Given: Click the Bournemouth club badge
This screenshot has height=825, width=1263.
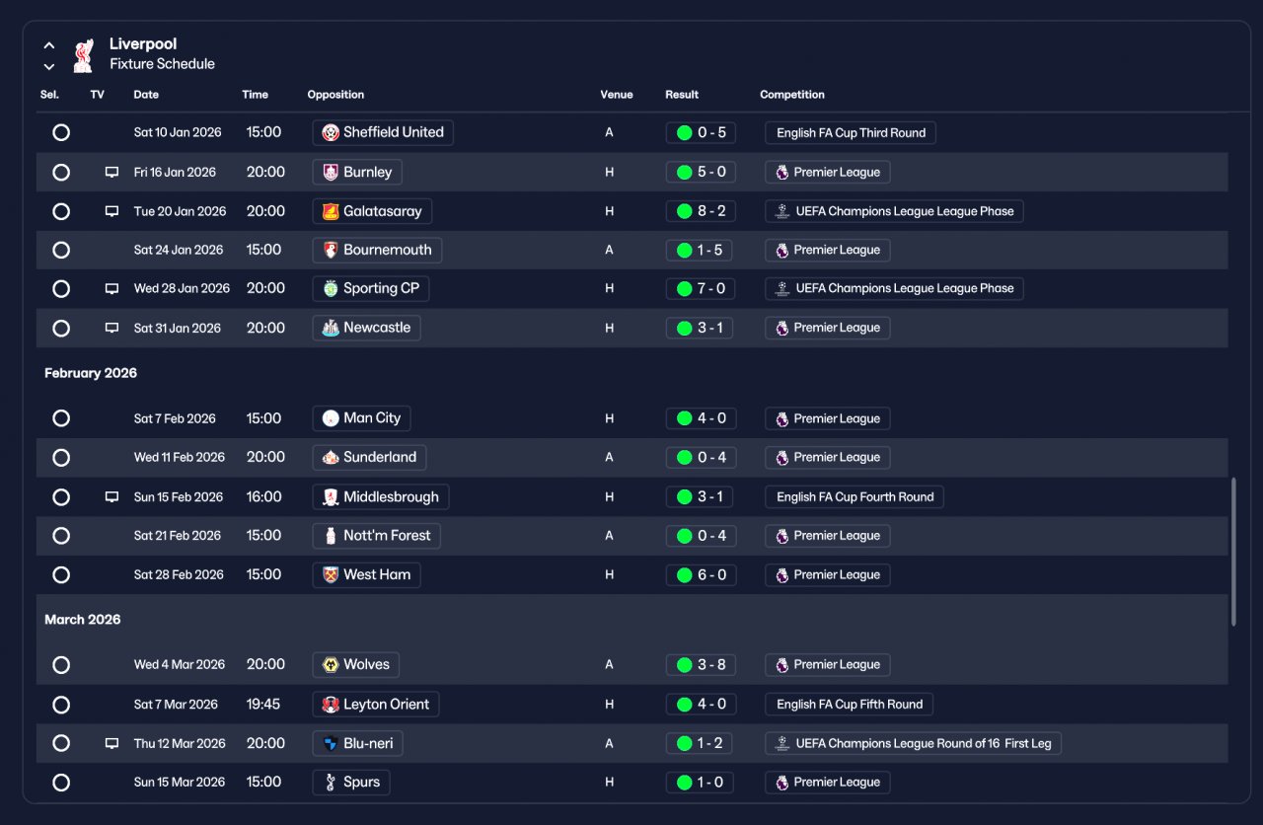Looking at the screenshot, I should [x=331, y=250].
